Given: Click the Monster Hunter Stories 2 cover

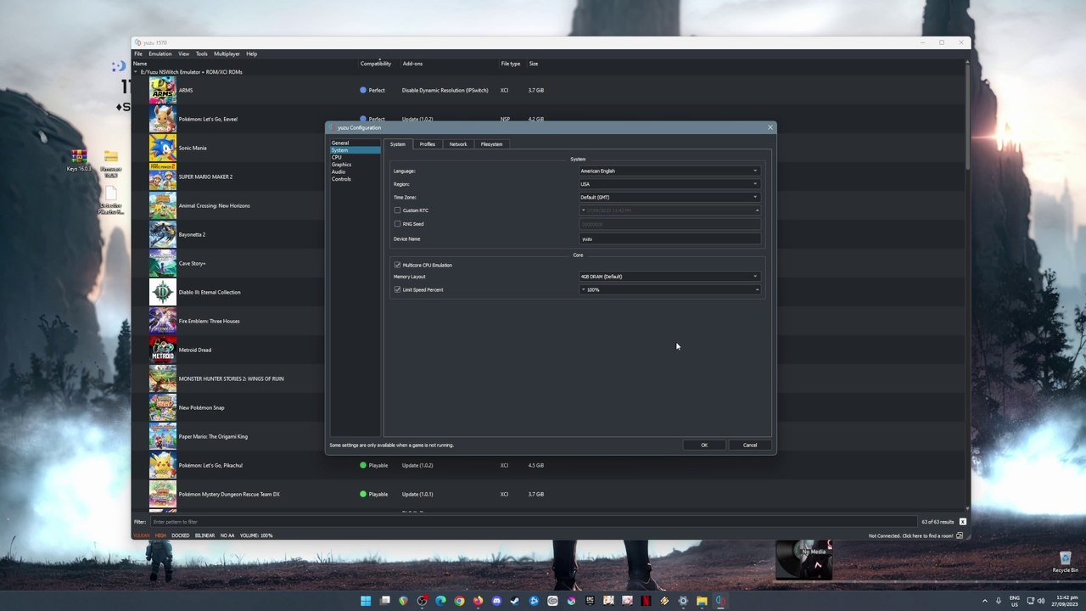Looking at the screenshot, I should click(163, 378).
